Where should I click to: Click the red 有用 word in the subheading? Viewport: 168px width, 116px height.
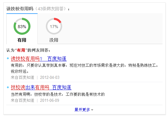[21, 50]
